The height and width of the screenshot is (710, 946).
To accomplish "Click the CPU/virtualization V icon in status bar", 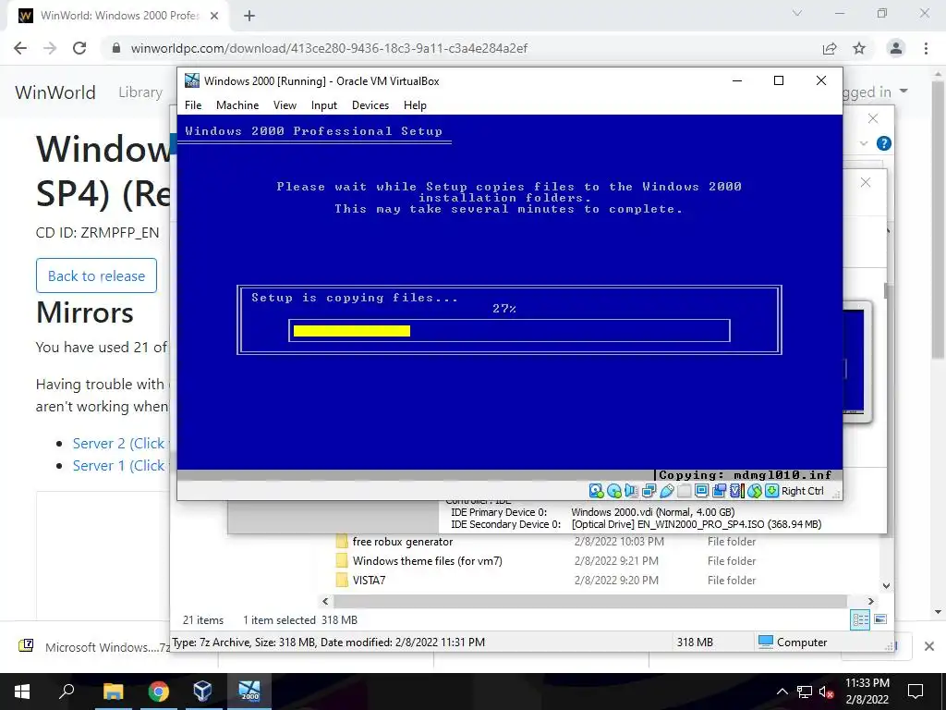I will 735,491.
